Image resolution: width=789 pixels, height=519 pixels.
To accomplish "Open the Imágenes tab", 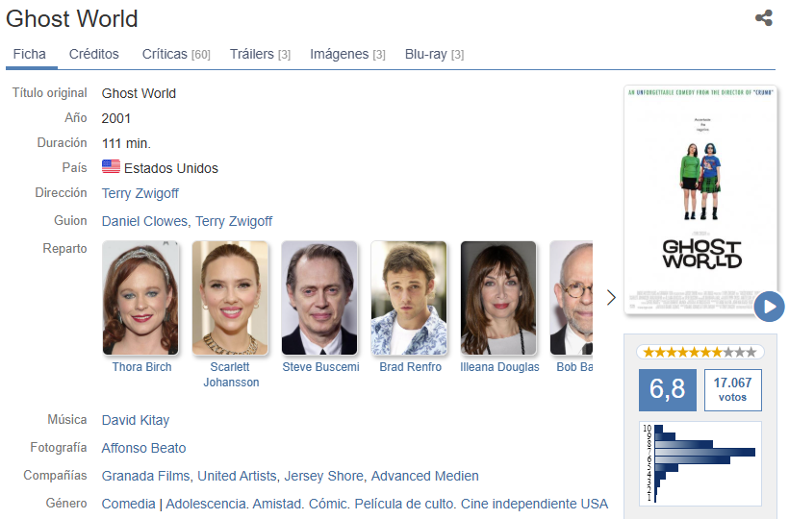I will coord(347,54).
